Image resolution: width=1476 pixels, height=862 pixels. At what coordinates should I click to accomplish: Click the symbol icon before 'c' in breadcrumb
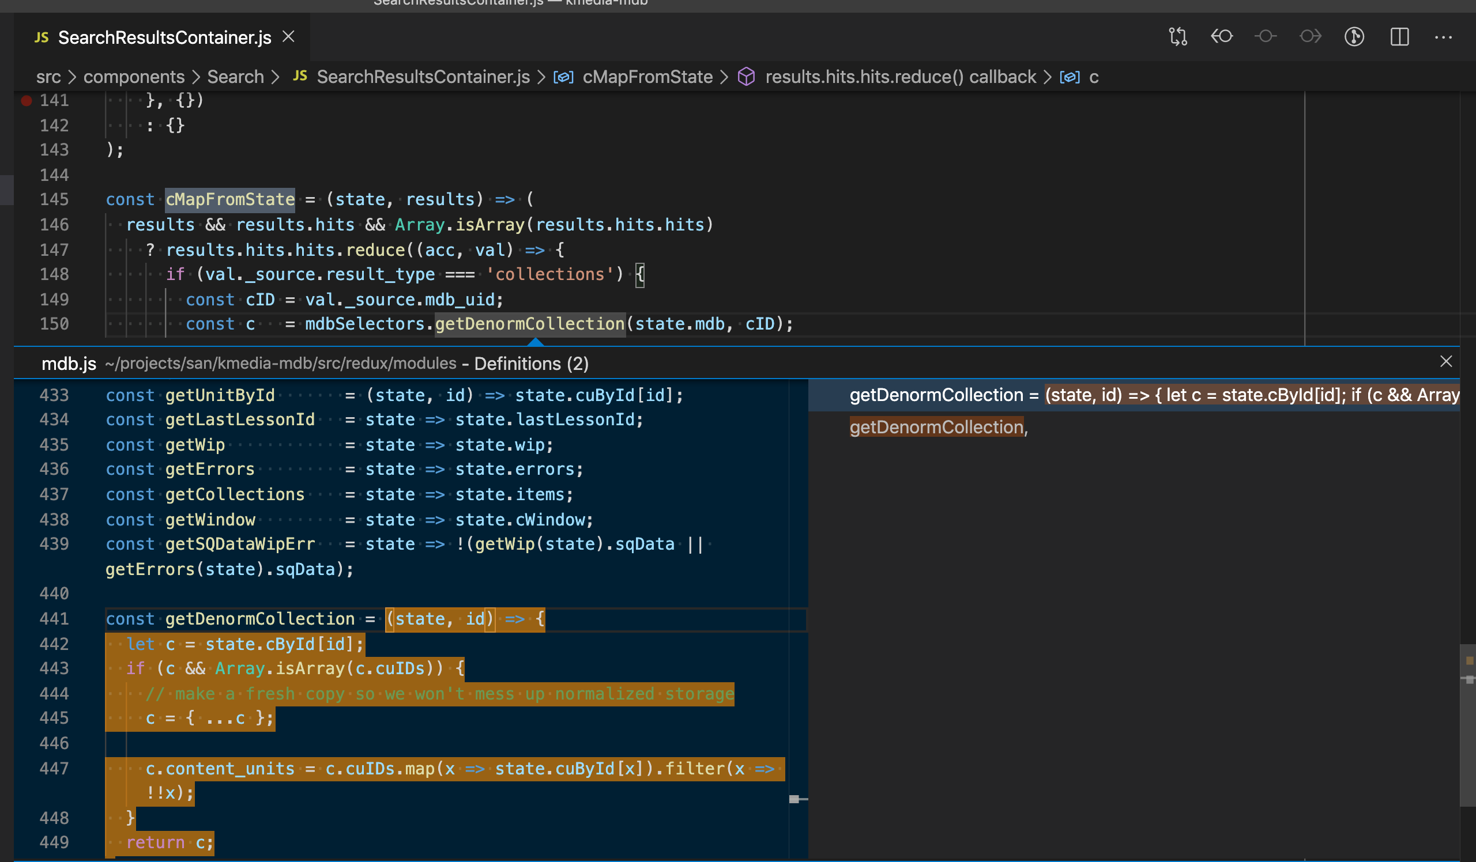click(x=1070, y=77)
